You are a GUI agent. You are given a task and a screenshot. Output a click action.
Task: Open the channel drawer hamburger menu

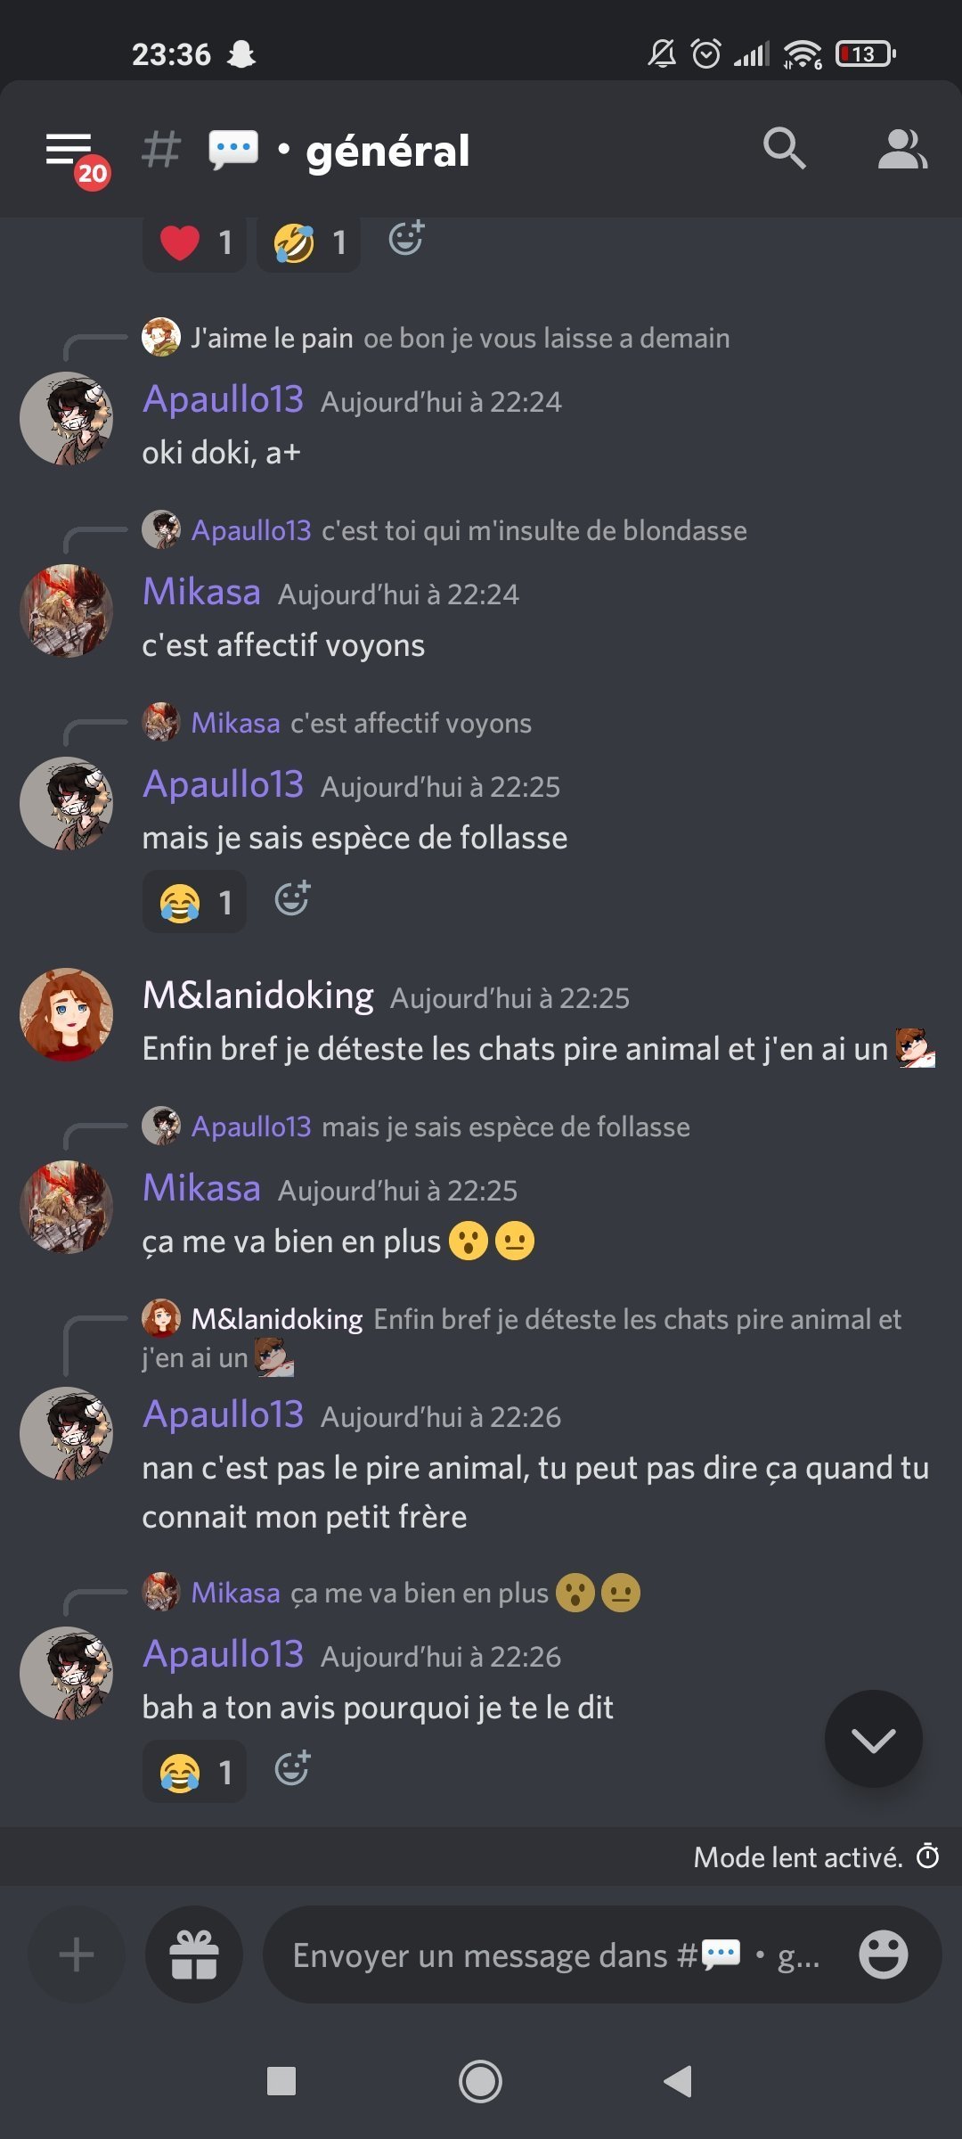click(69, 151)
